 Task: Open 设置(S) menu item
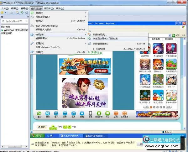tap(59, 52)
